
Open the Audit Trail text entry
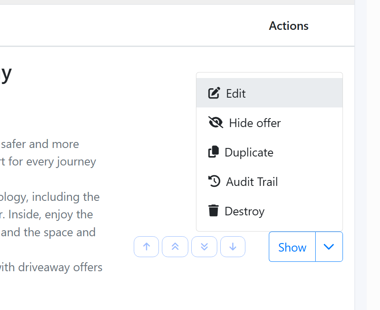coord(252,182)
